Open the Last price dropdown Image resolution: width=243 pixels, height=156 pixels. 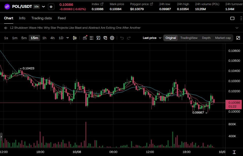[x=152, y=38]
